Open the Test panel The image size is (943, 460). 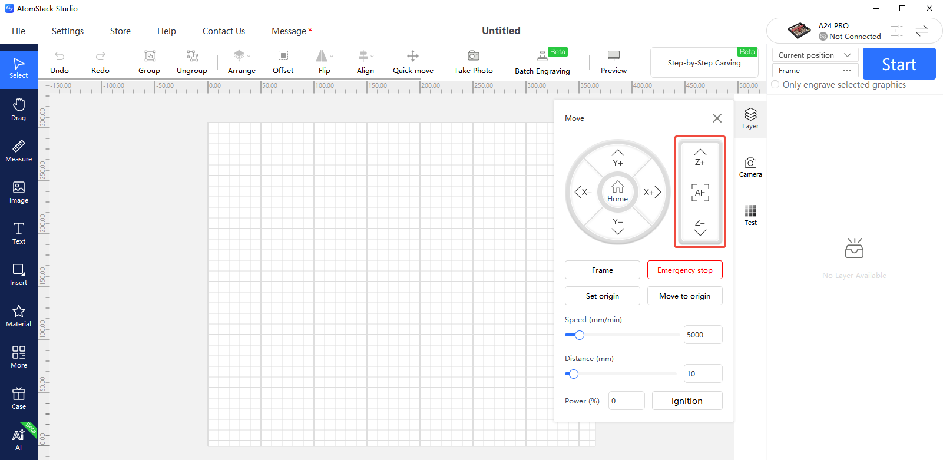coord(750,215)
